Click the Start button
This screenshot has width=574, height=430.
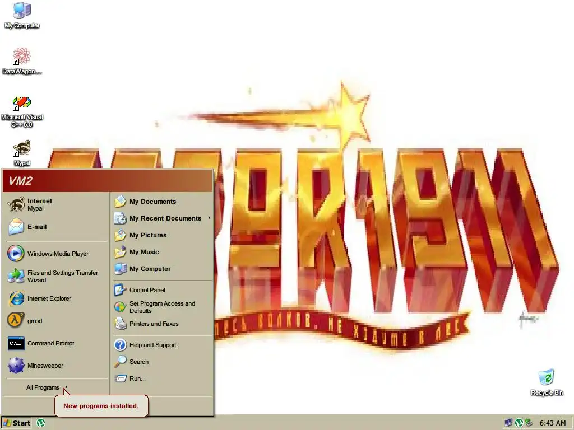tap(17, 423)
